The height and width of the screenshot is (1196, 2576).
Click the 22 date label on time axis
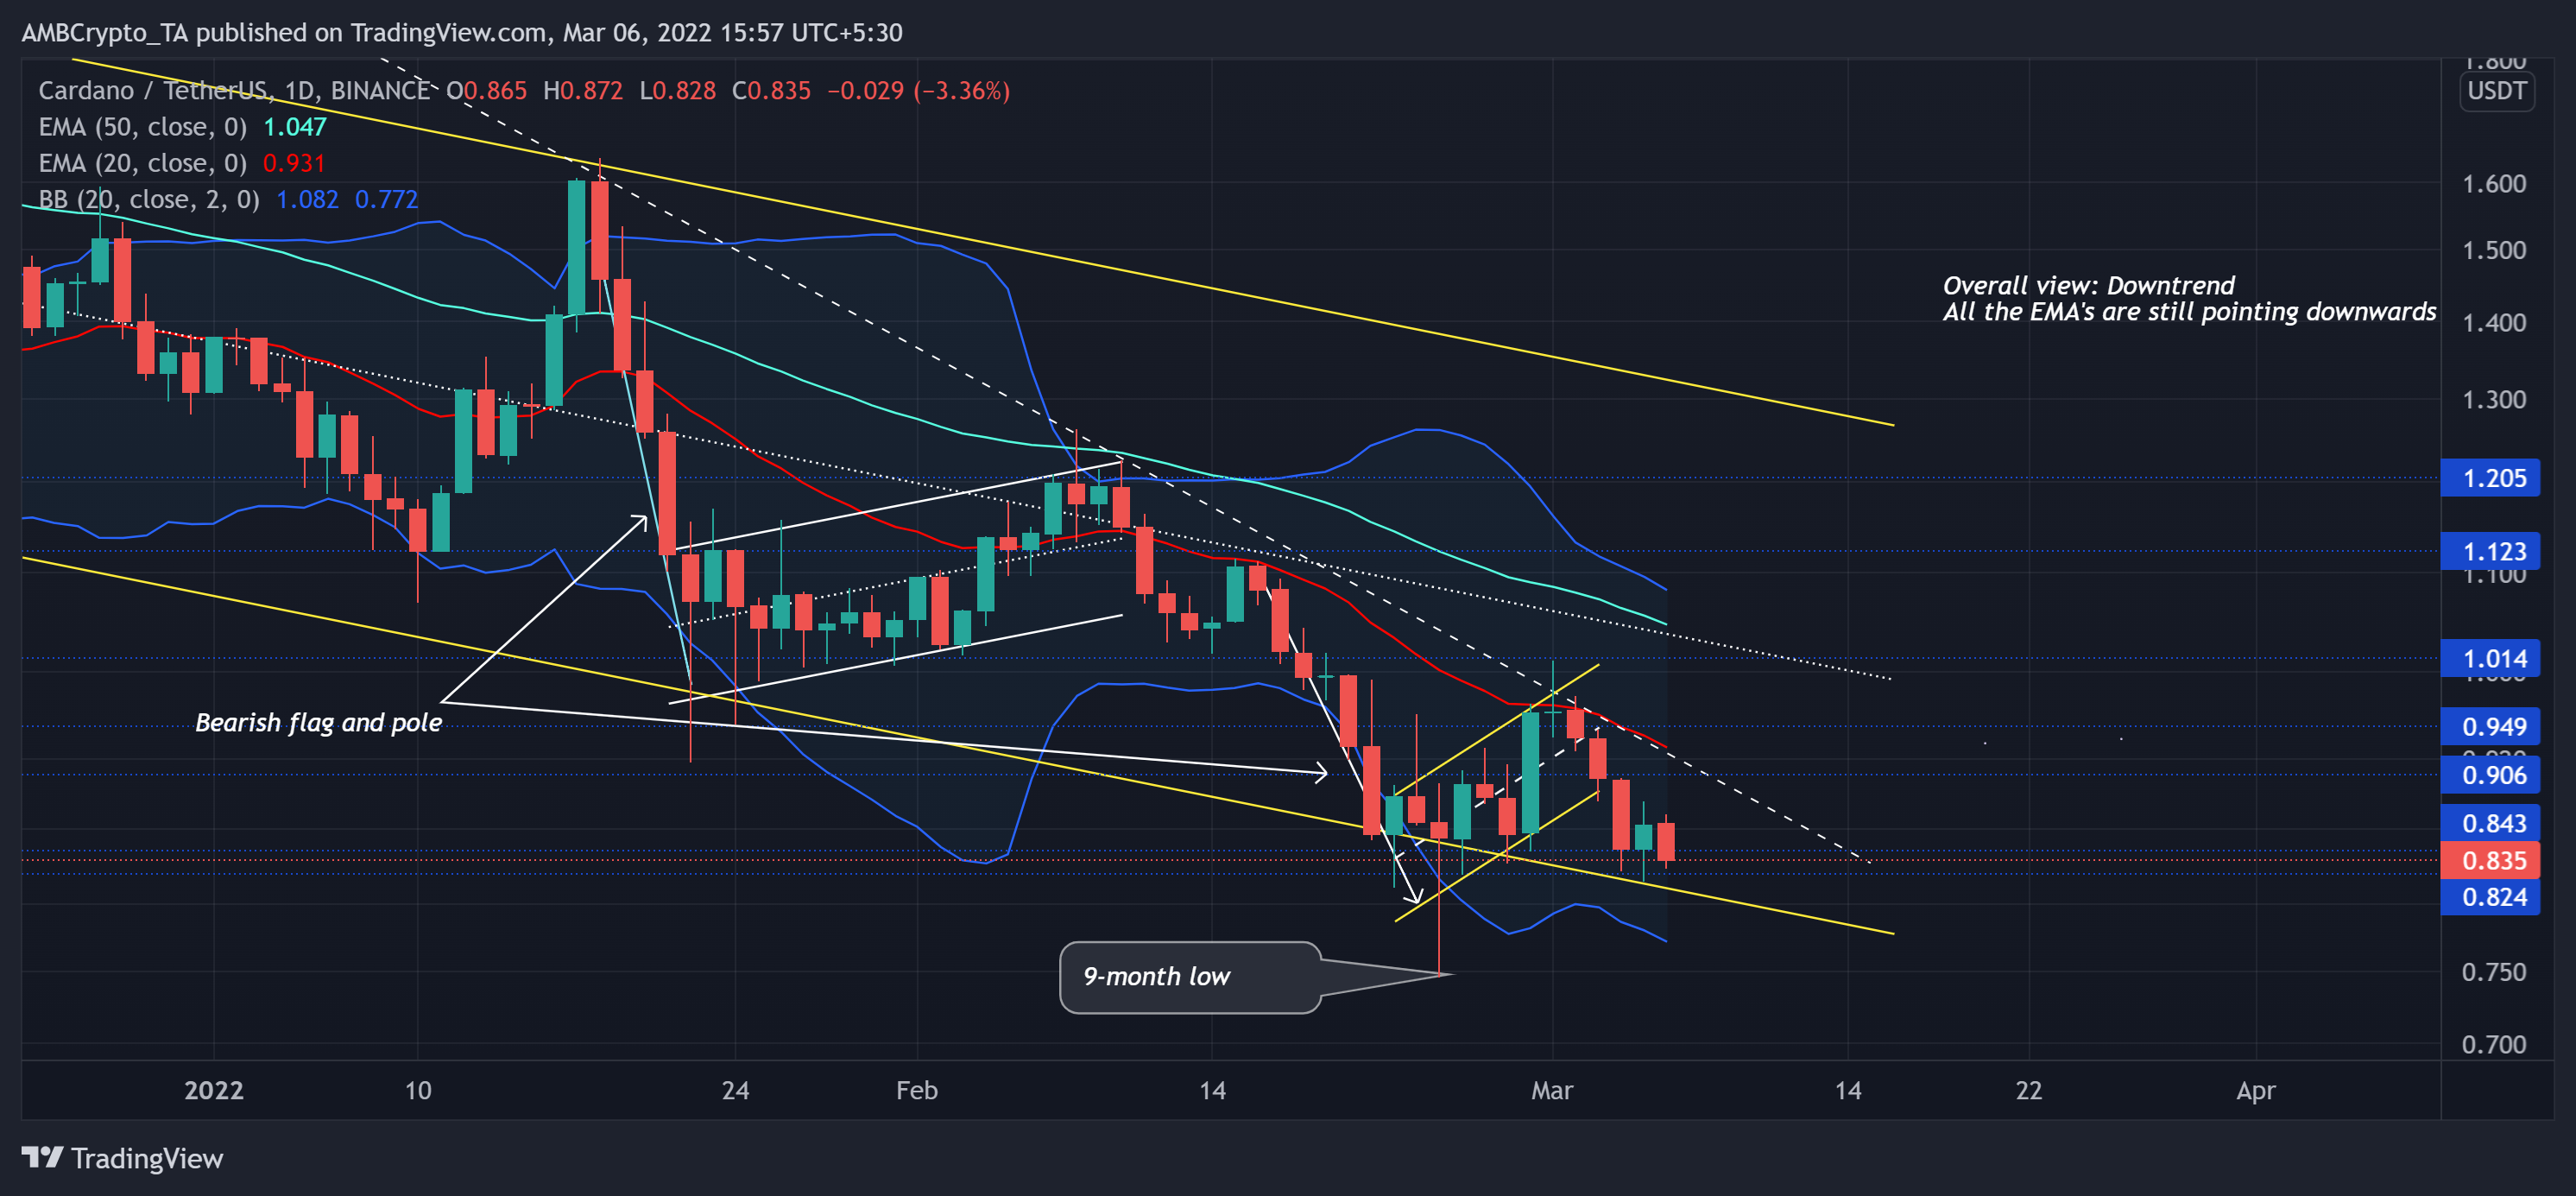coord(2029,1090)
